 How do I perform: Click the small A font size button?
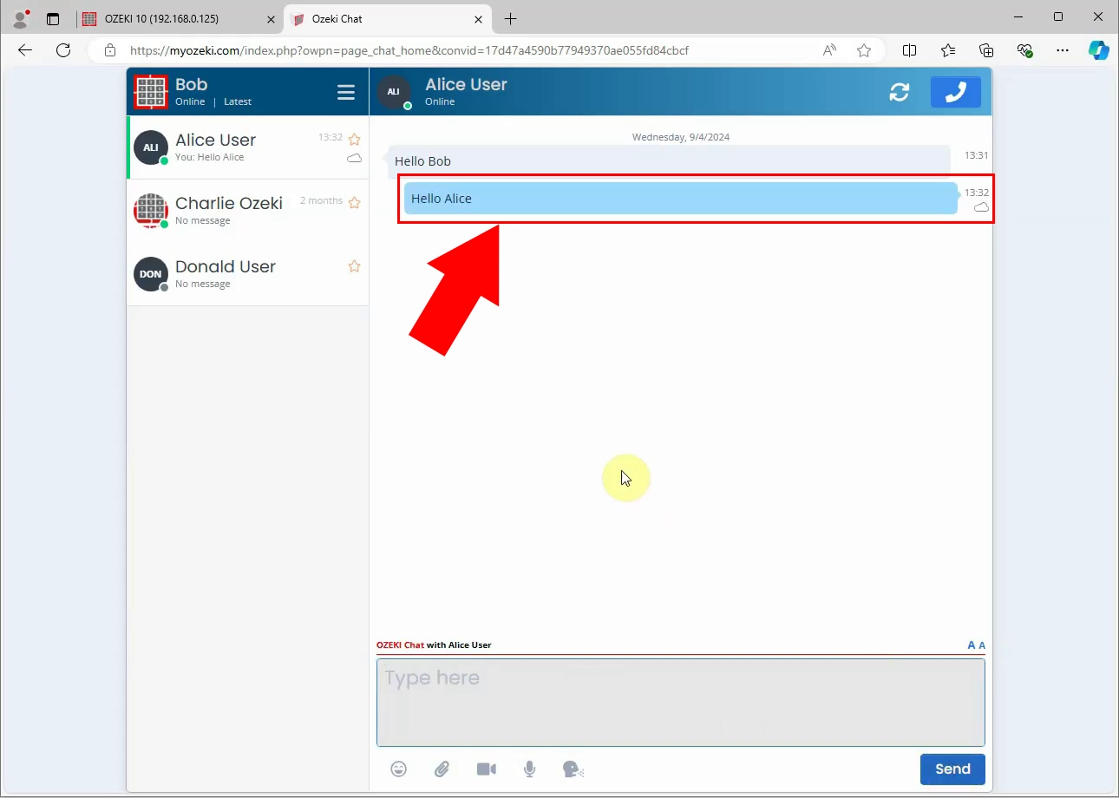coord(982,645)
